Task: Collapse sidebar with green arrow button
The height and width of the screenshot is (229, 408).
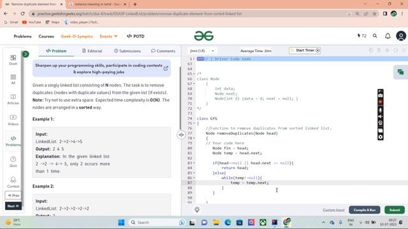Action: (25, 54)
